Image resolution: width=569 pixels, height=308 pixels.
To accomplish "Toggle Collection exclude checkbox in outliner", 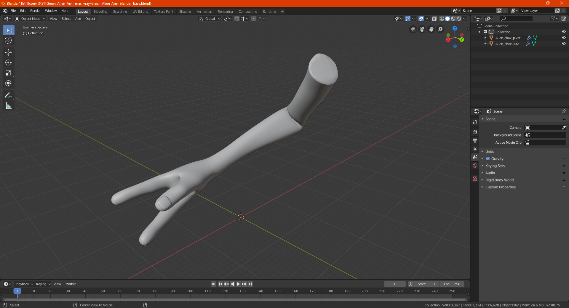I will tap(485, 32).
